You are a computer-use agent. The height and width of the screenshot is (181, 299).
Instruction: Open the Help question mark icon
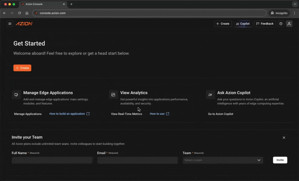tap(281, 24)
